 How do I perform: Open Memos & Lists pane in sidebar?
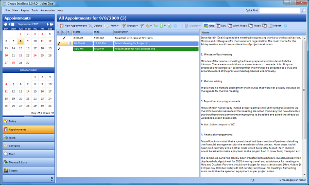[x=28, y=162]
